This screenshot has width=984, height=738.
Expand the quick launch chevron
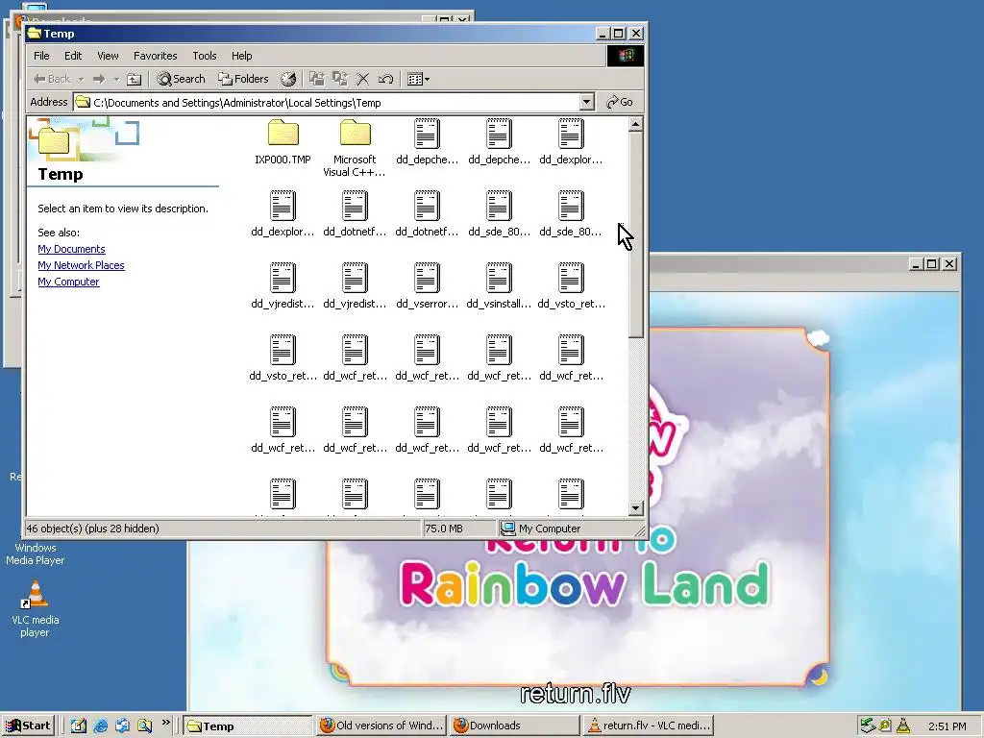165,723
